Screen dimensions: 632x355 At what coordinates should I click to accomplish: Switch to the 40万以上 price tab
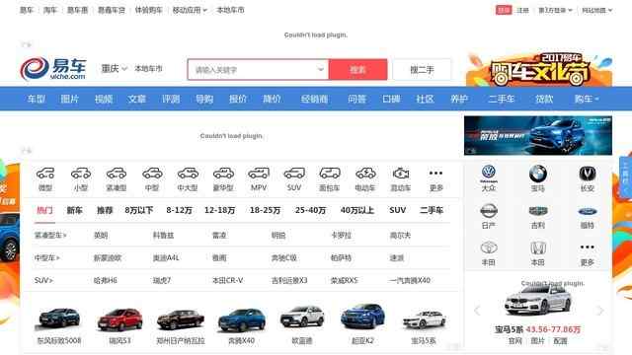click(x=357, y=210)
